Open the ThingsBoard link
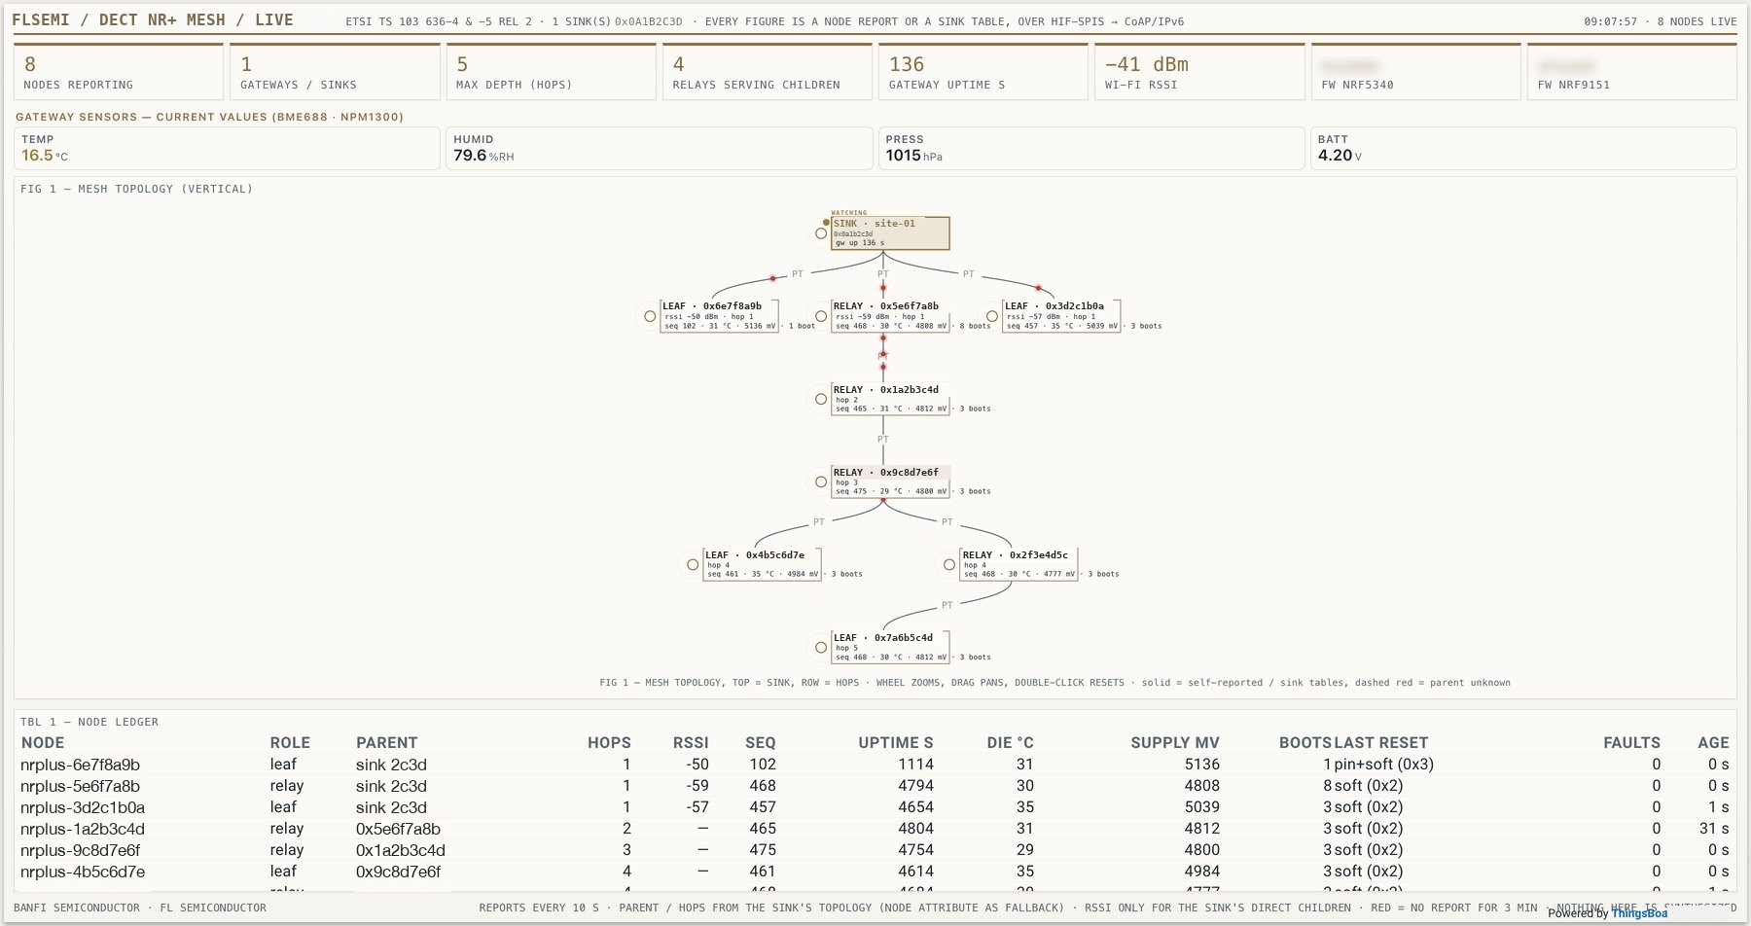Viewport: 1751px width, 926px height. coord(1639,913)
